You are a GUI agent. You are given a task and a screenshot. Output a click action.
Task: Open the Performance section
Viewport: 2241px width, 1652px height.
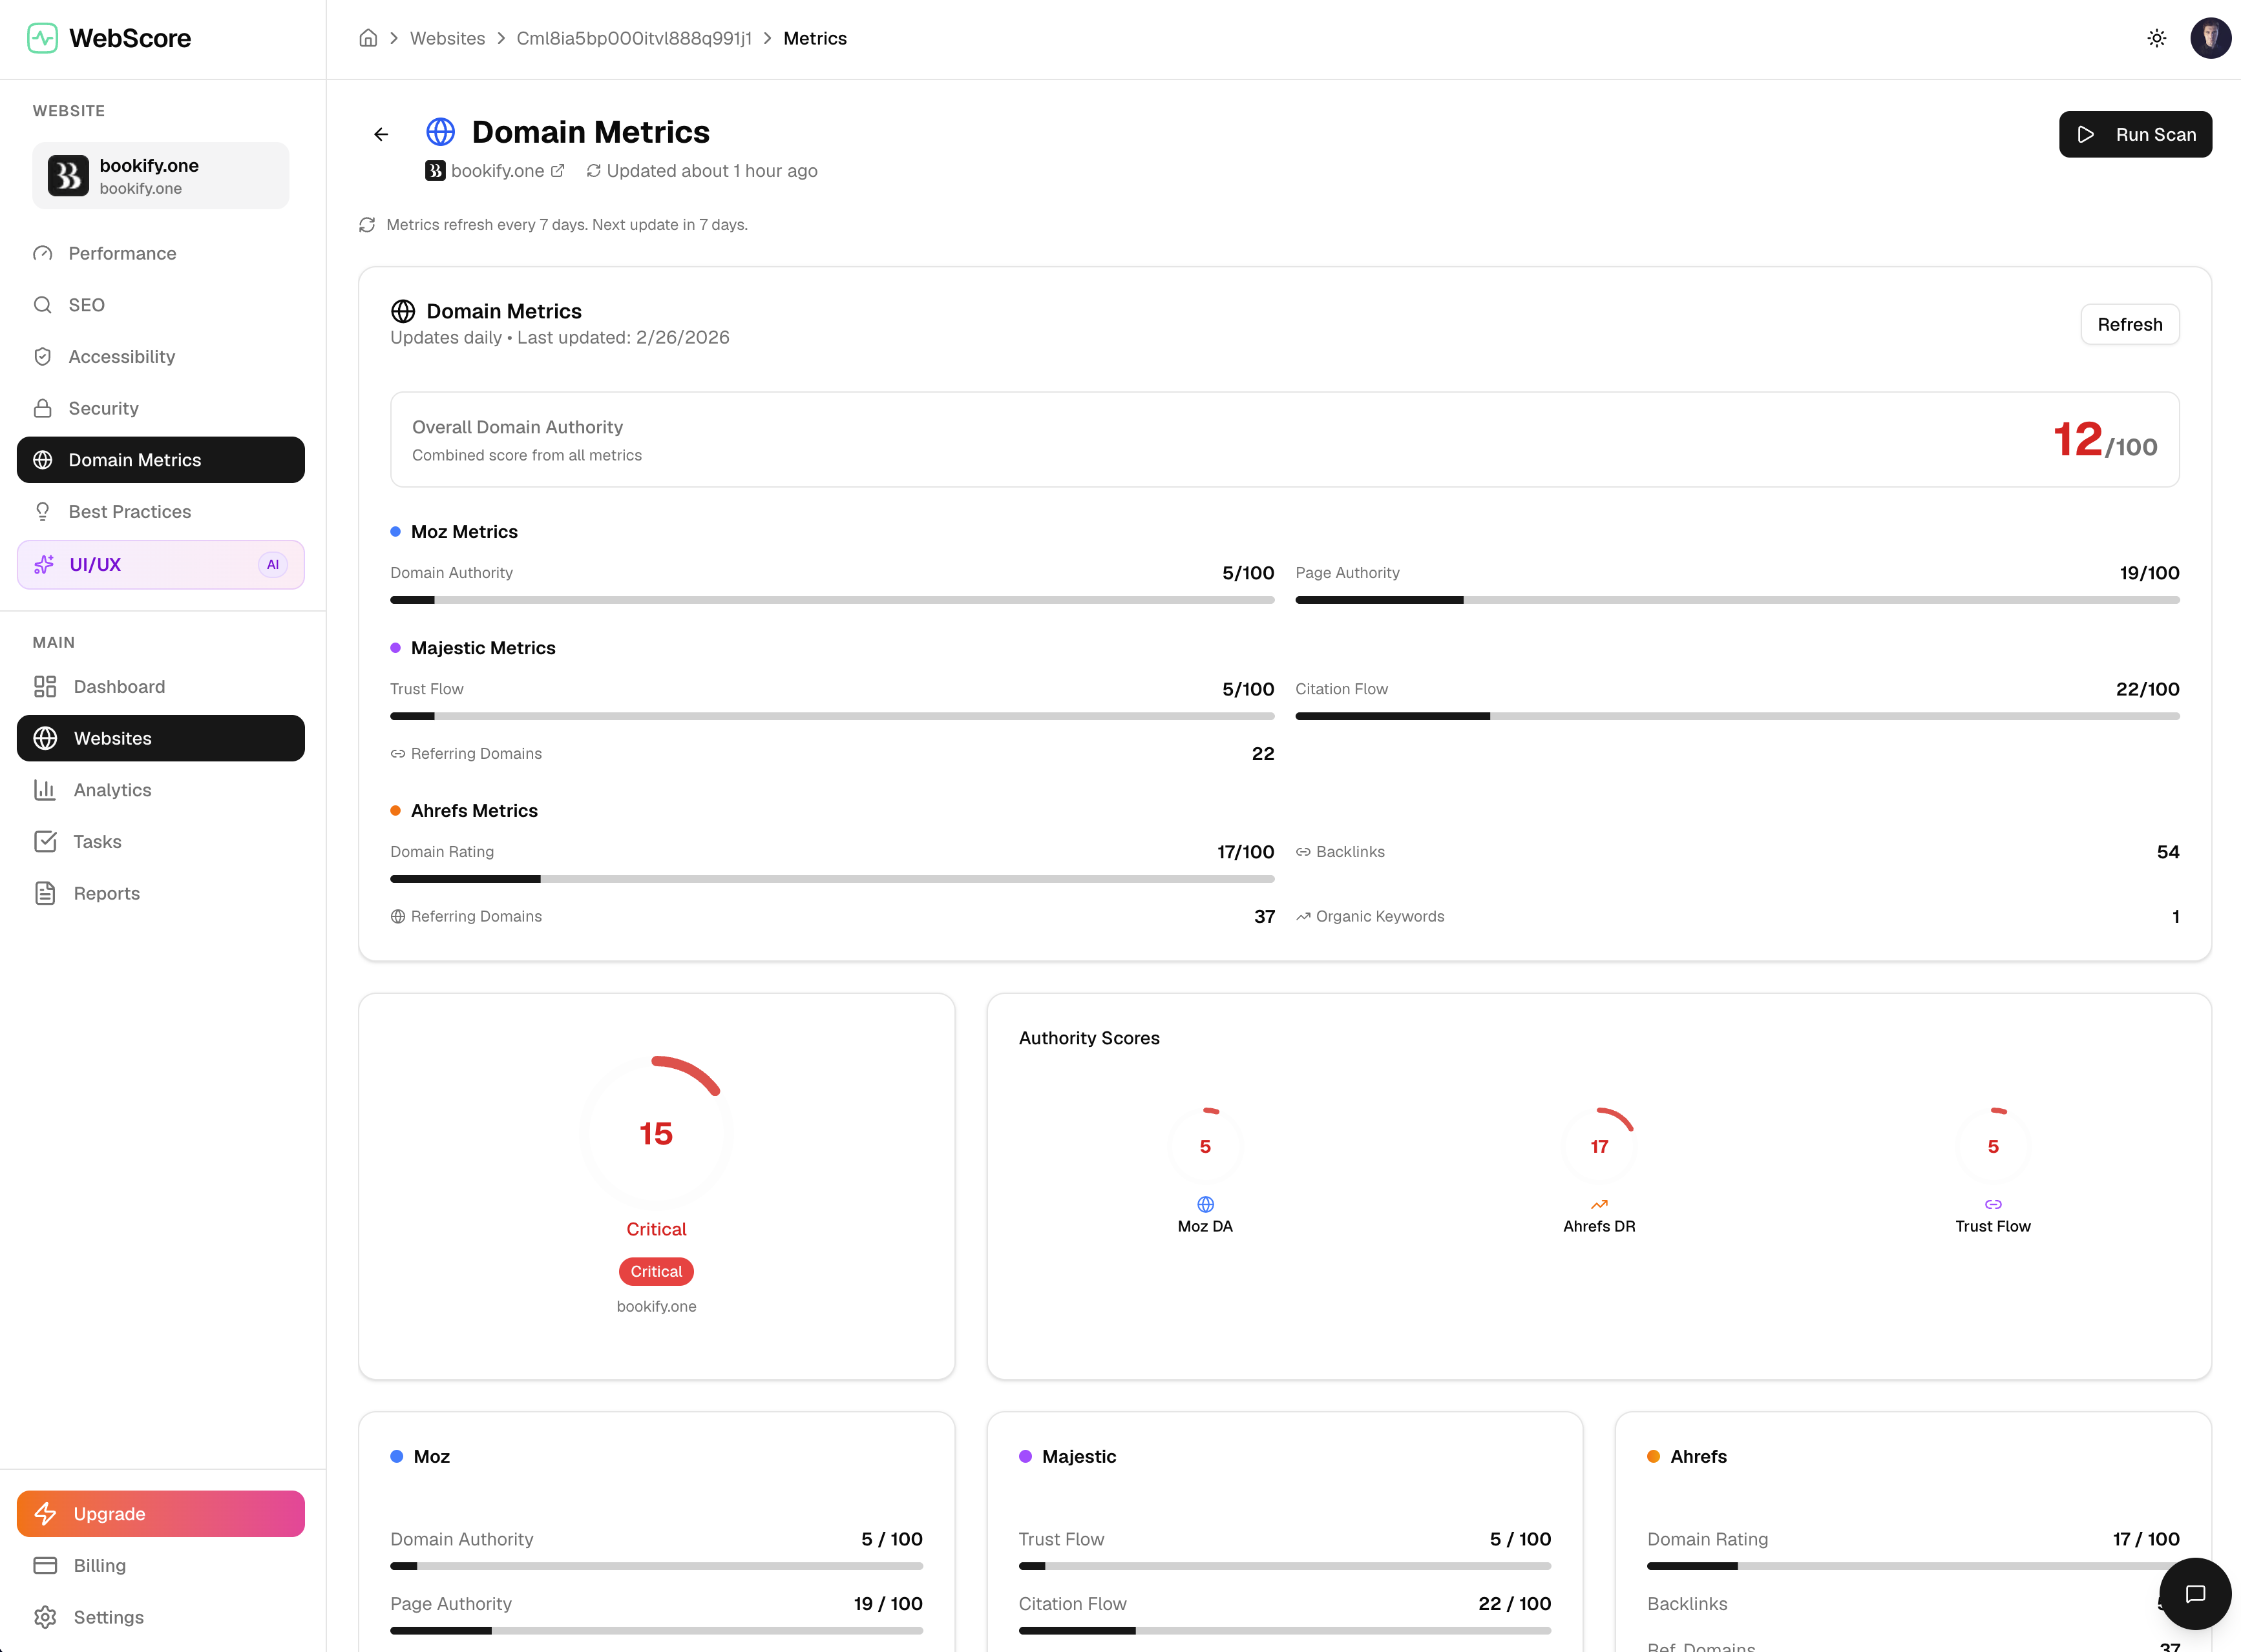pos(122,253)
